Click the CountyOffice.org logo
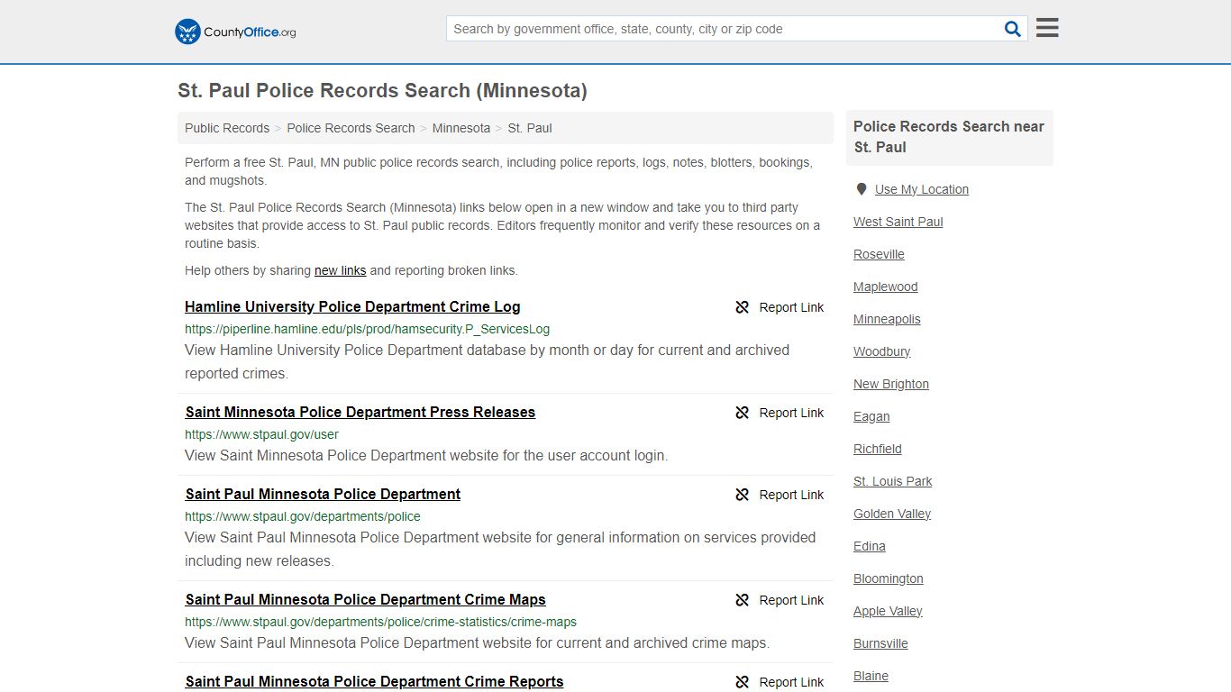 click(x=235, y=32)
